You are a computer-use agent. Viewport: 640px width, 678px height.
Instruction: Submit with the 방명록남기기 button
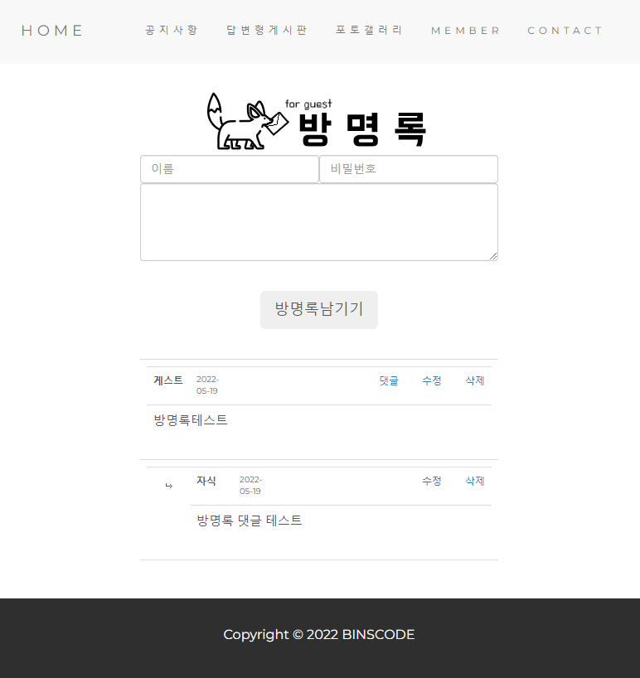pyautogui.click(x=319, y=310)
